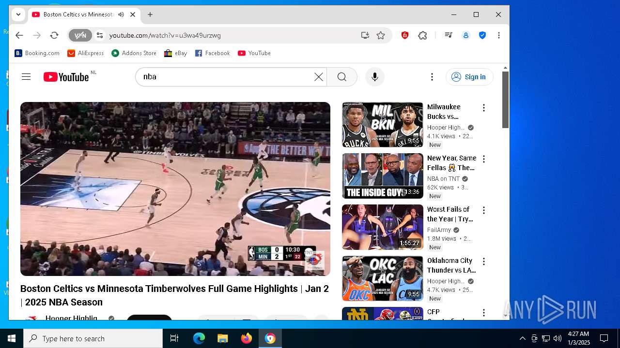Open the YouTube hamburger guide menu

point(26,77)
